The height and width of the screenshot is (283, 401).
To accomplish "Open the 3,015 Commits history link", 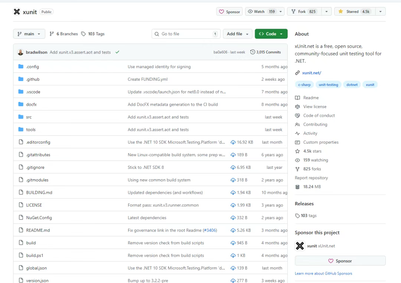I will click(265, 52).
